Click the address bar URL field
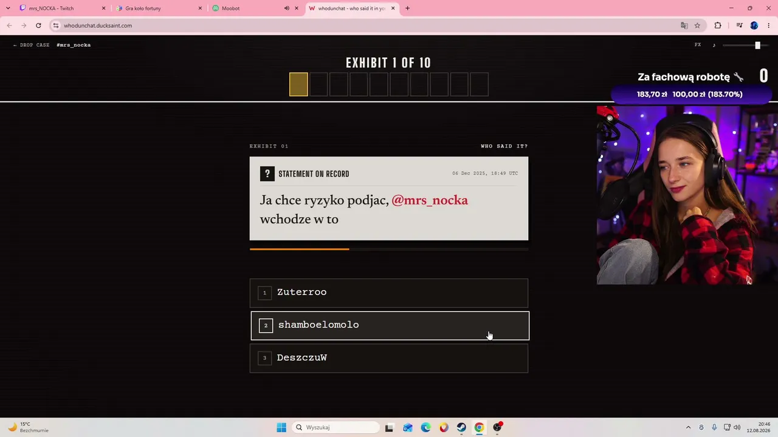 (x=365, y=25)
